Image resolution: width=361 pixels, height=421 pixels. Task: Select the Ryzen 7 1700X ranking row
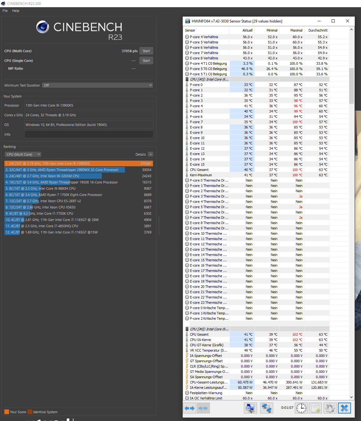coord(79,195)
